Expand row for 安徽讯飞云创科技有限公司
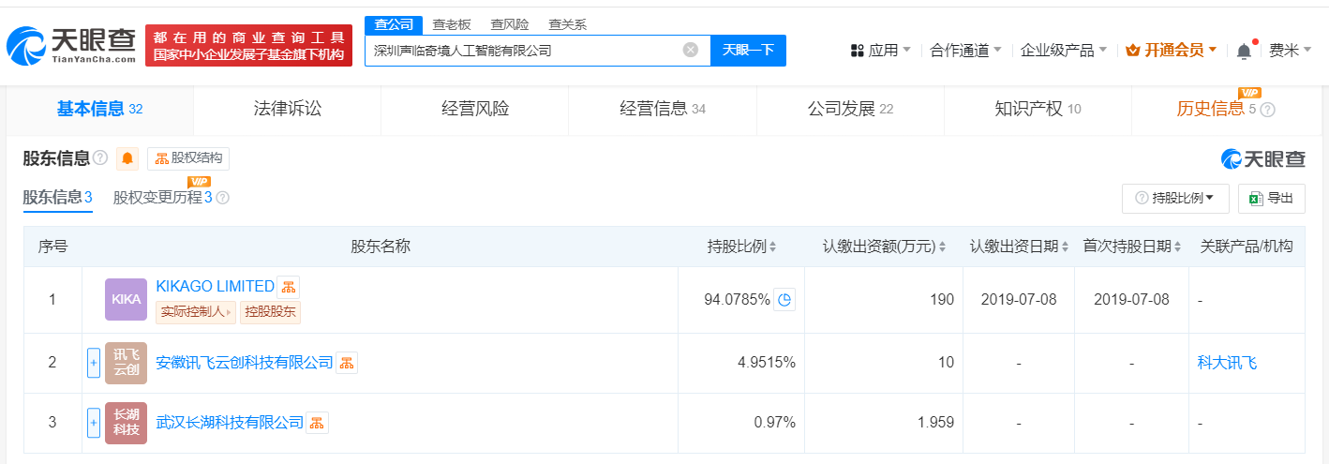1329x464 pixels. point(93,363)
